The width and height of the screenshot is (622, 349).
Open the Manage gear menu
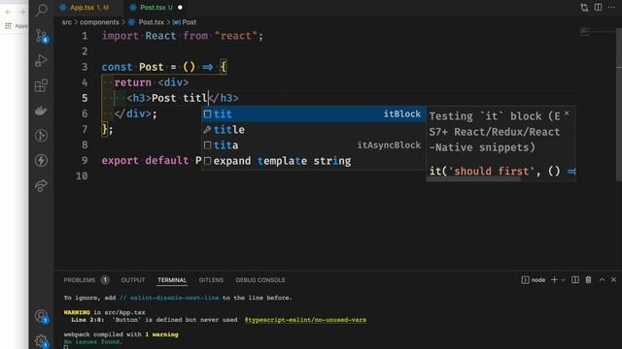tap(41, 340)
